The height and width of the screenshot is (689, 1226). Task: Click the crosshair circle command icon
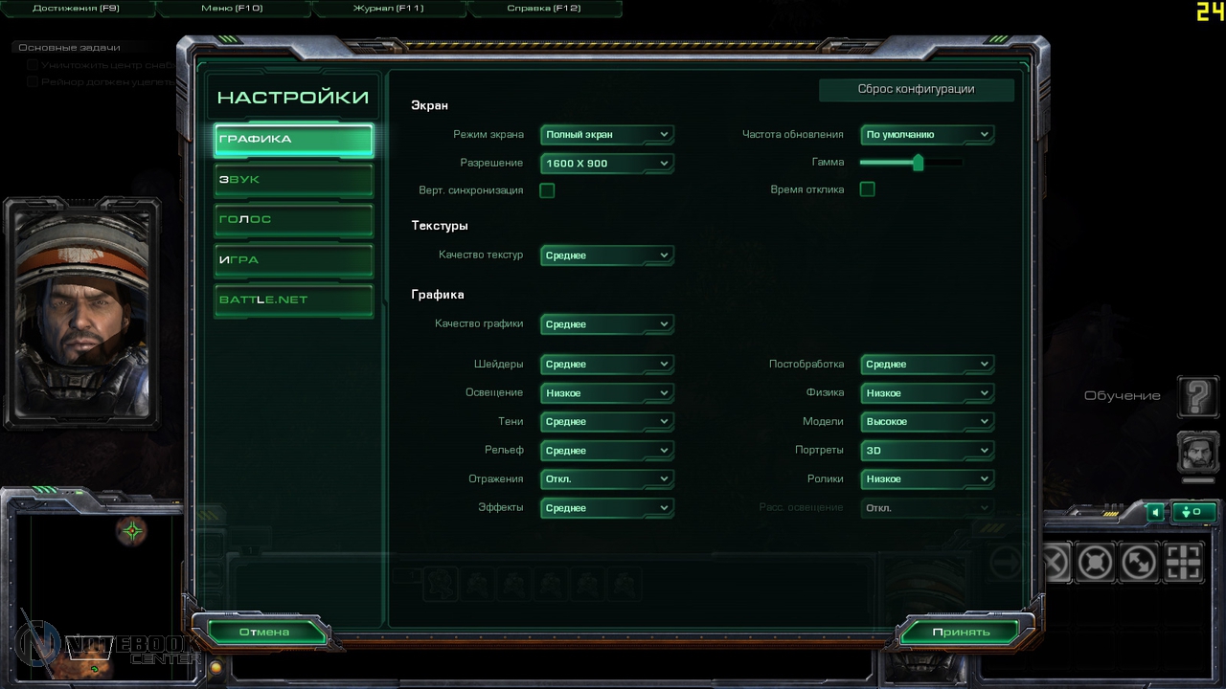pyautogui.click(x=1095, y=562)
